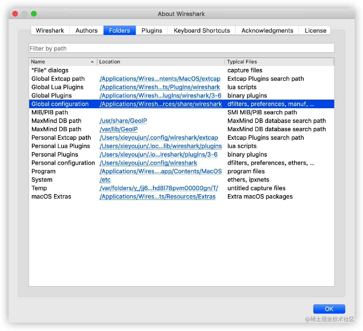The image size is (363, 331).
Task: Select the Global configuration row name
Action: tap(60, 104)
